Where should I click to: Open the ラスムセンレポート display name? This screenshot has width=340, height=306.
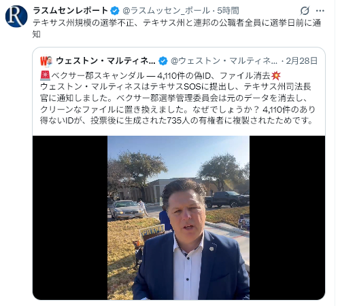(x=71, y=11)
